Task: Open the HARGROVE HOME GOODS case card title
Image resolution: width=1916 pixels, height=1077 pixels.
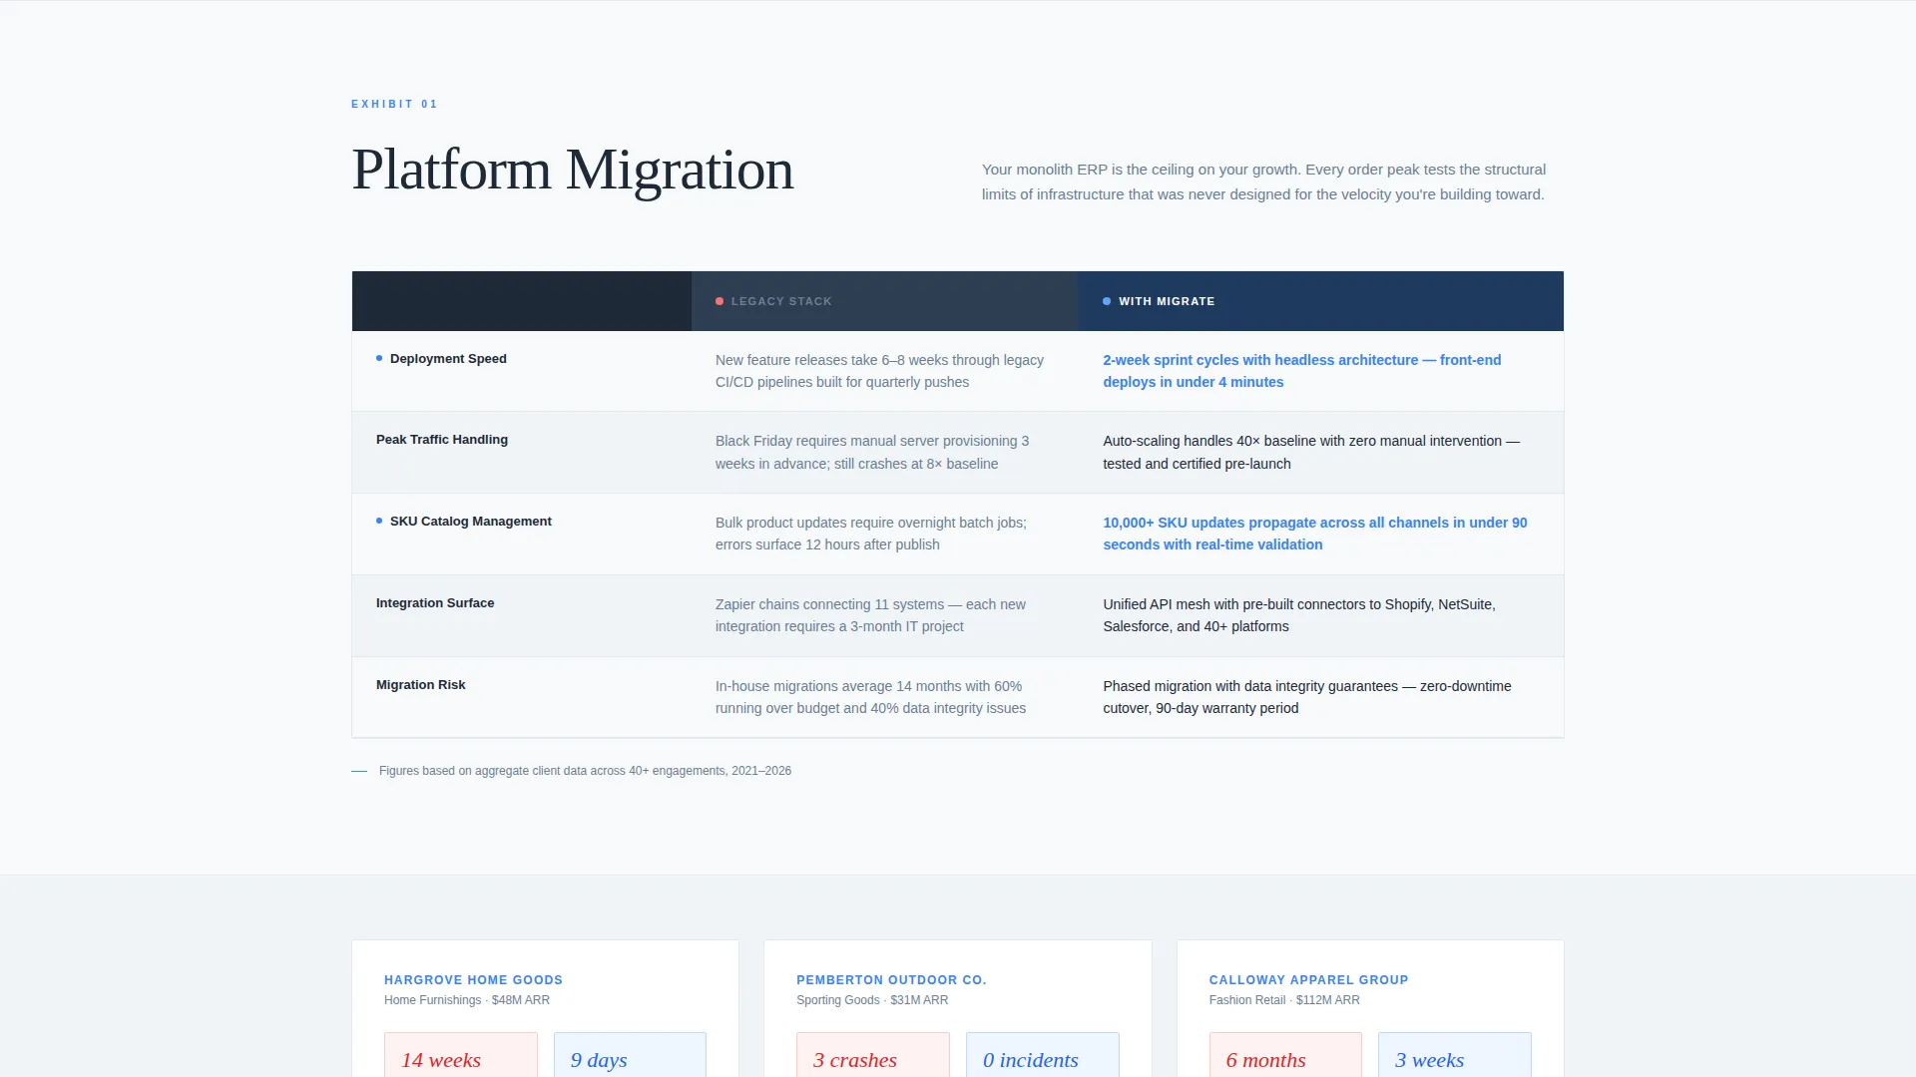Action: (x=473, y=980)
